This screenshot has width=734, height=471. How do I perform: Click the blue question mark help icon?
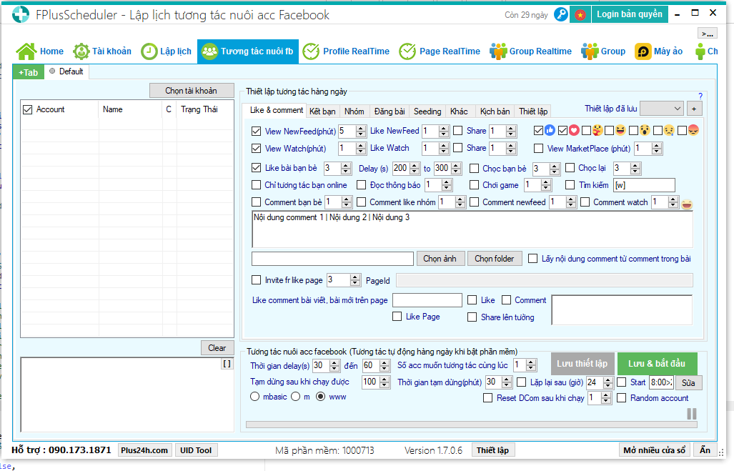tap(700, 96)
